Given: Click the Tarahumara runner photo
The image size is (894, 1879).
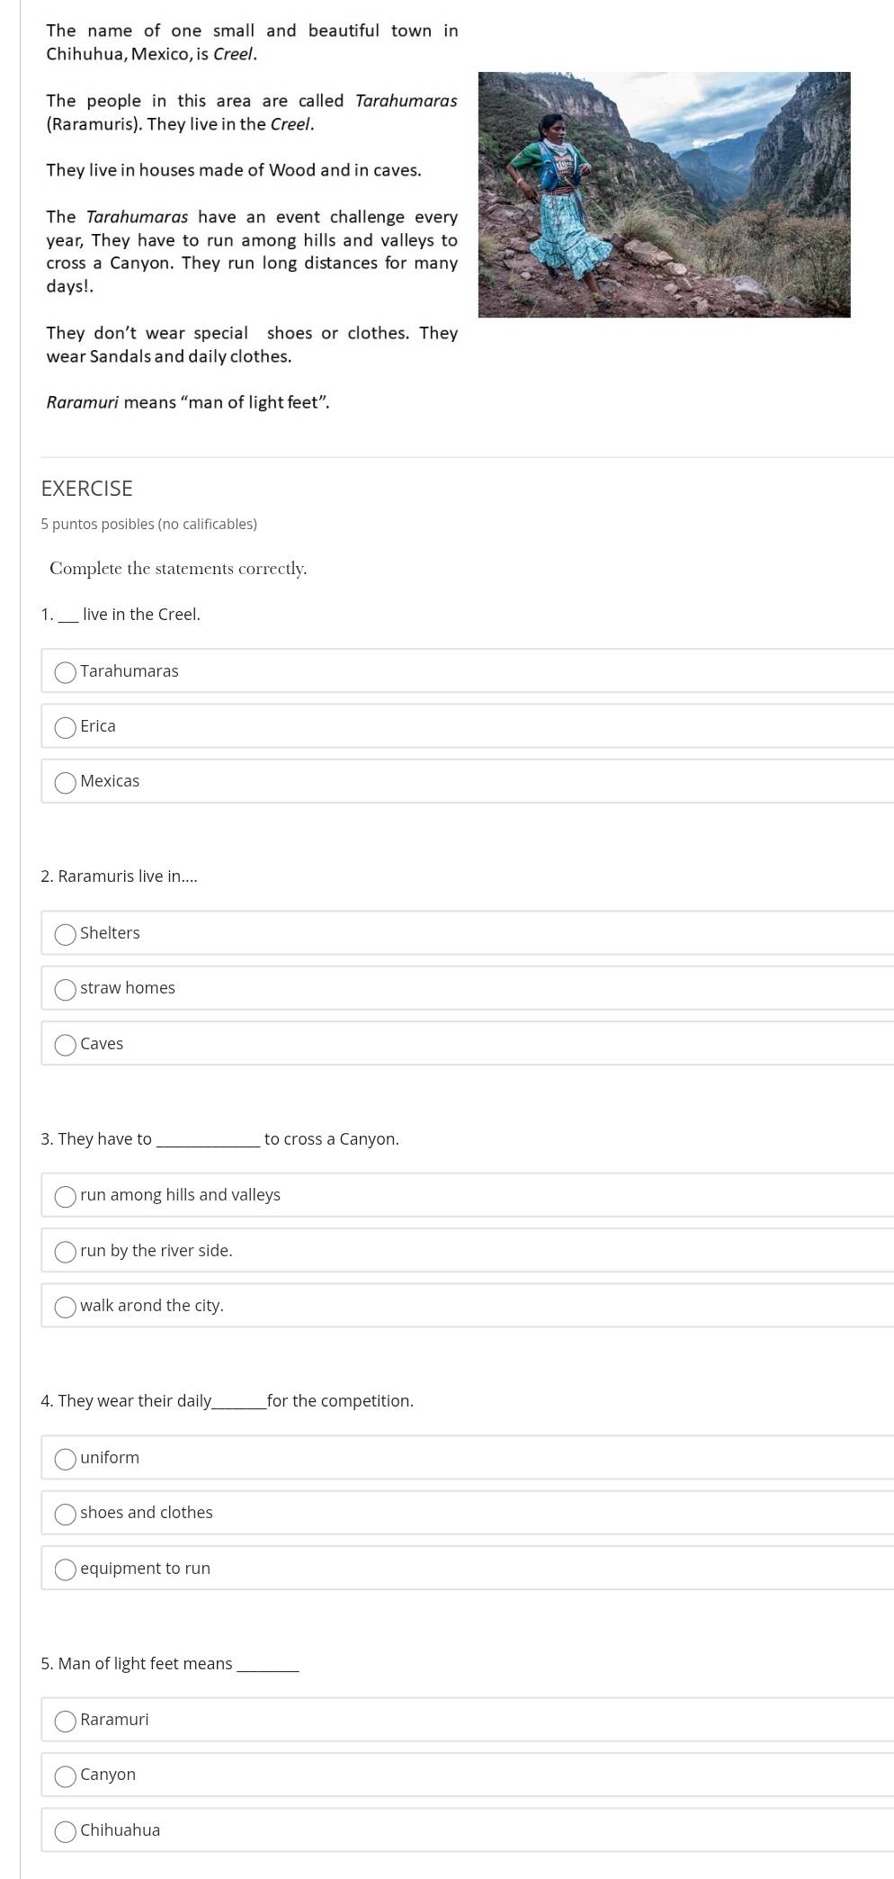Looking at the screenshot, I should (664, 194).
